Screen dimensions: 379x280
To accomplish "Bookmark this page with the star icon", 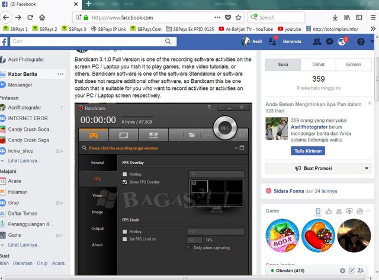I will 238,17.
